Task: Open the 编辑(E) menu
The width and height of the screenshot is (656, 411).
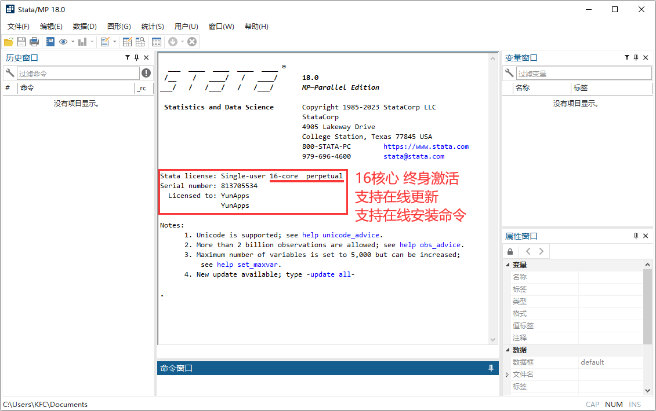Action: tap(51, 26)
